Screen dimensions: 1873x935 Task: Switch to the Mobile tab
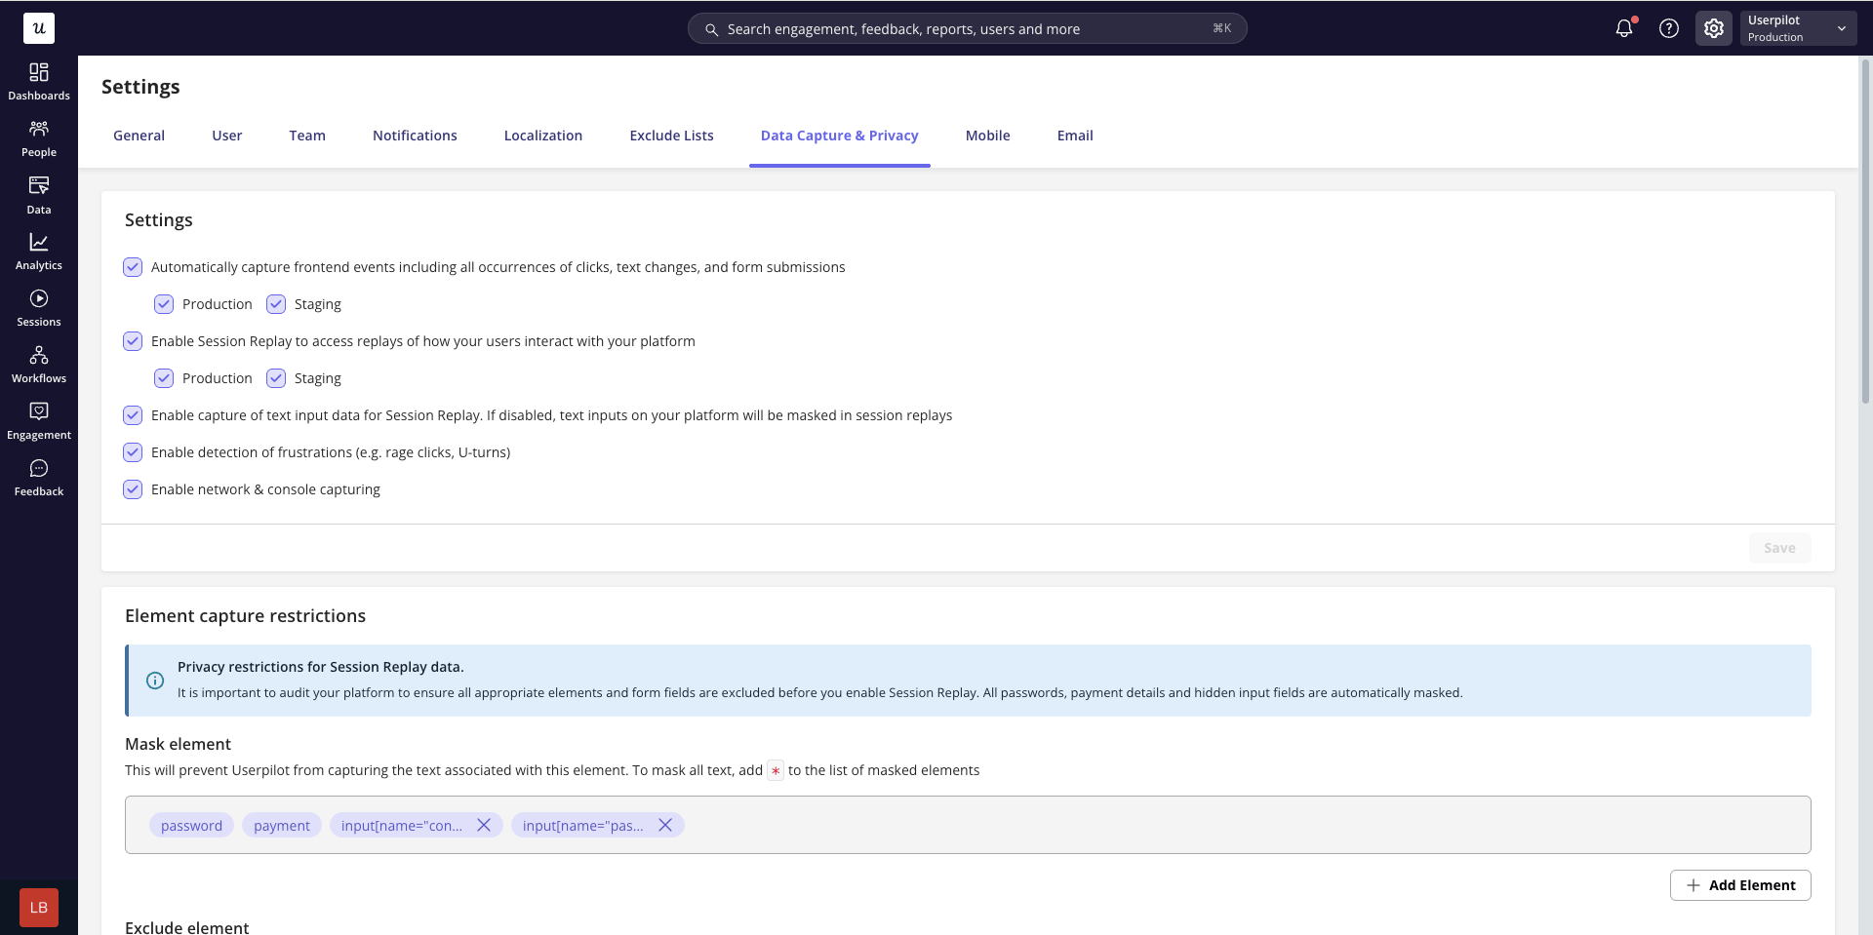click(987, 136)
